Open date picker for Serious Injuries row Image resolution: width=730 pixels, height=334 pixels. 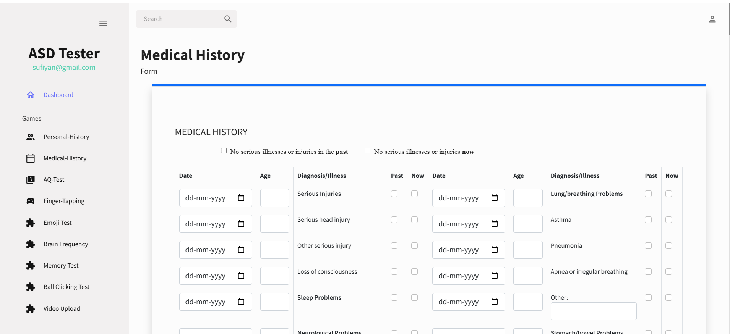pos(241,198)
